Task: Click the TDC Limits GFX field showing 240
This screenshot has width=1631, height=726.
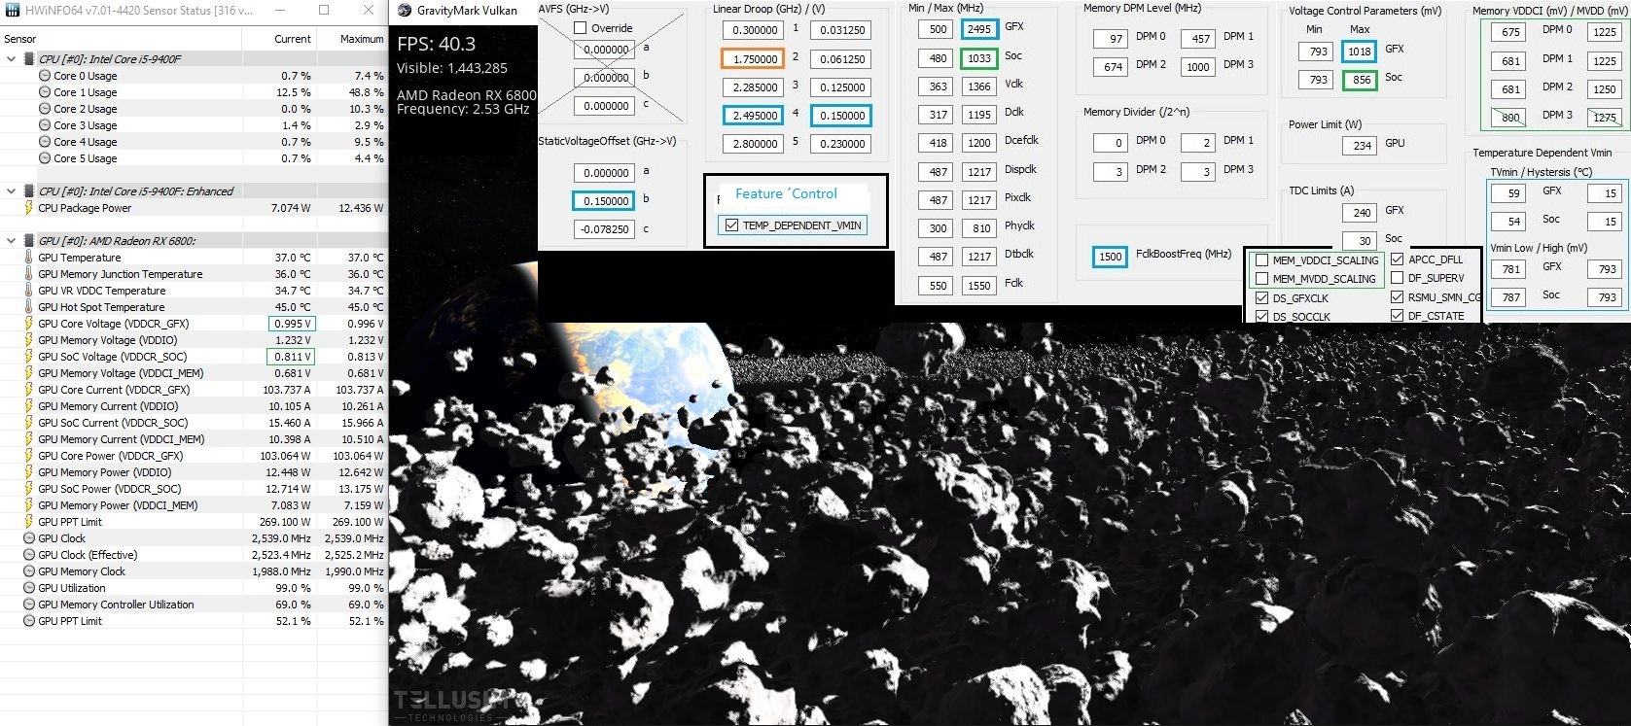Action: 1362,212
